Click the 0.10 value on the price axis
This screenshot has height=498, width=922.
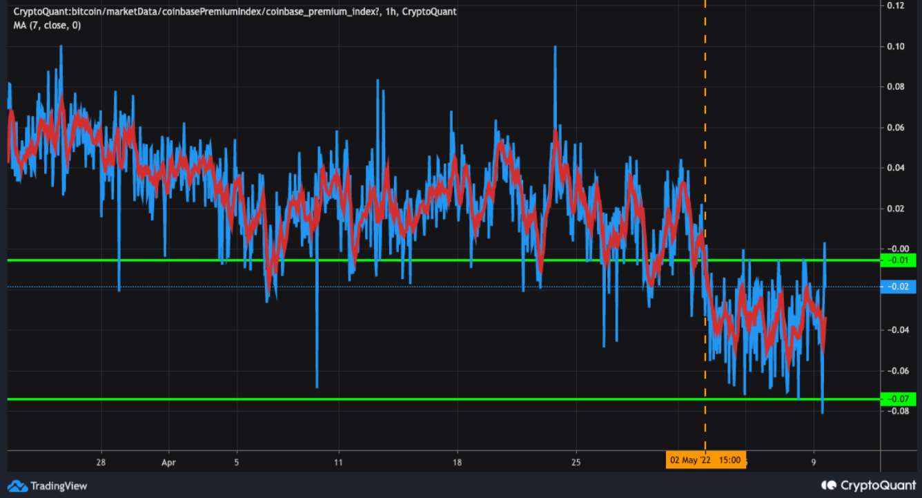(895, 46)
